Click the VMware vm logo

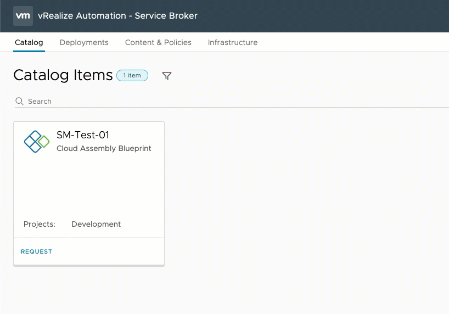[x=23, y=16]
